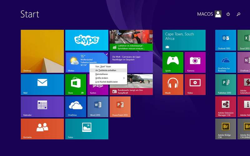Click the search magnifier icon
This screenshot has height=156, width=250.
[238, 14]
